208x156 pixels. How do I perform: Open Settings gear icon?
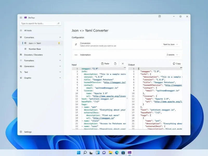pyautogui.click(x=21, y=132)
